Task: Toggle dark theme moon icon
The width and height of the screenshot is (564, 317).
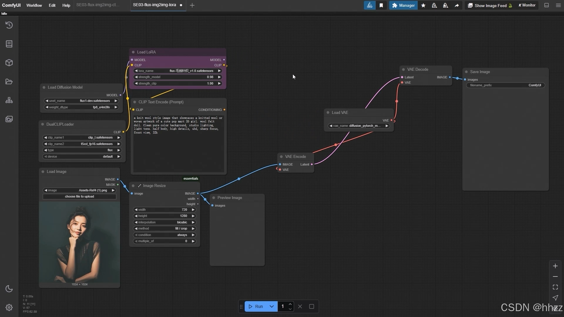Action: [x=9, y=289]
